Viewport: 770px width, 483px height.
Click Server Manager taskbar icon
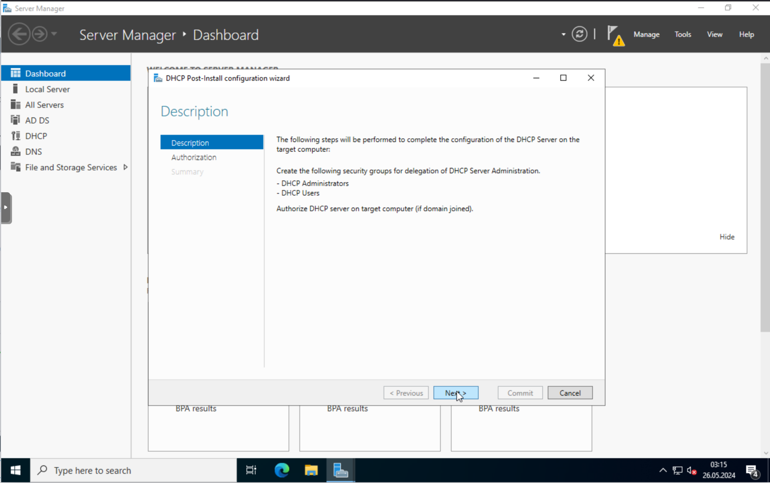[341, 470]
